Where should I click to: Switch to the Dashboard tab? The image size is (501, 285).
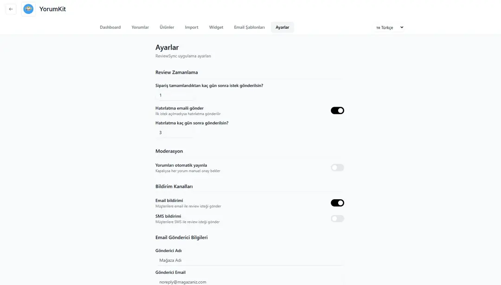pos(110,27)
